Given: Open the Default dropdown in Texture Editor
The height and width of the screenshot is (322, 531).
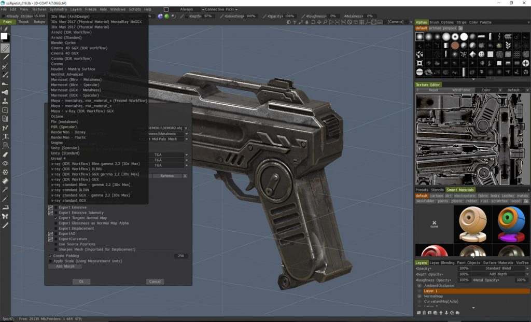Looking at the screenshot, I should click(x=516, y=90).
